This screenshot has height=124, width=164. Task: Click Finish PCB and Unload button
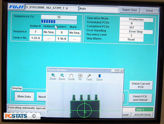140,98
